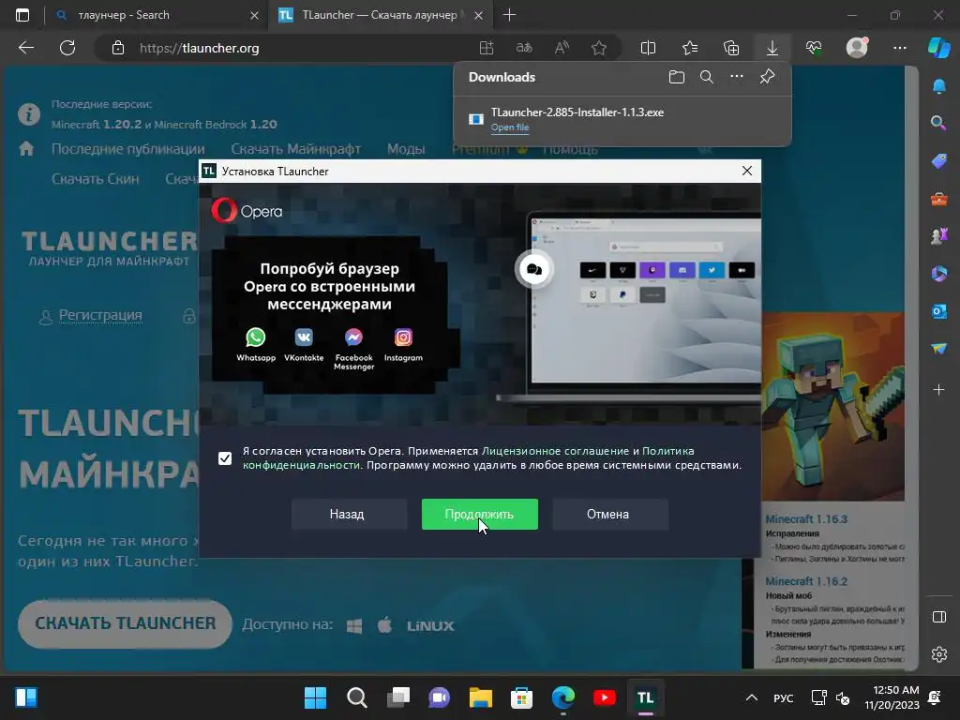This screenshot has width=960, height=720.
Task: Click the green Продолжить button
Action: [479, 515]
